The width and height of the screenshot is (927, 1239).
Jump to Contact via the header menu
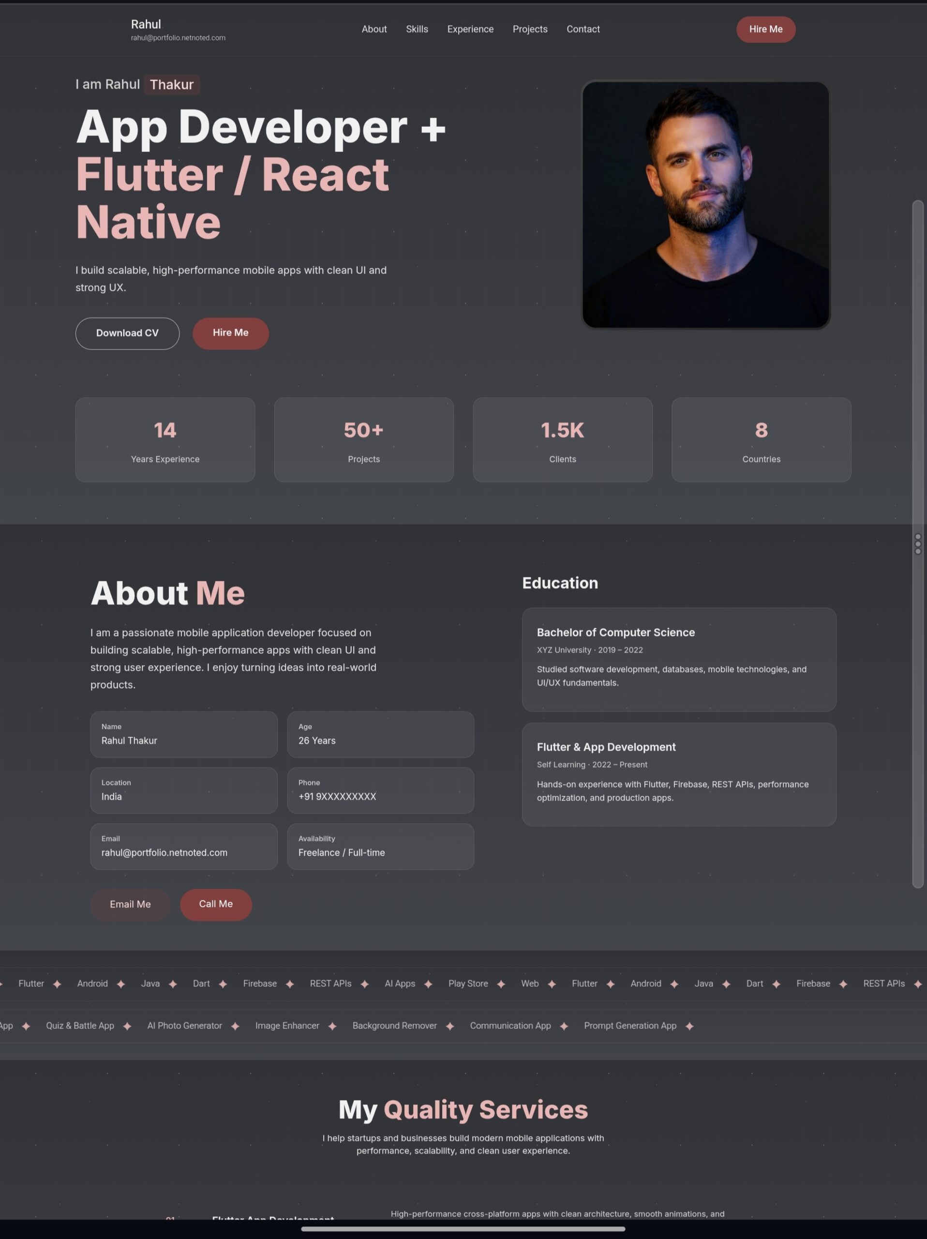583,29
